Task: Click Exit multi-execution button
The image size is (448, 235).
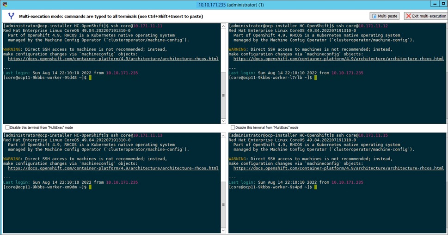Action: 426,16
